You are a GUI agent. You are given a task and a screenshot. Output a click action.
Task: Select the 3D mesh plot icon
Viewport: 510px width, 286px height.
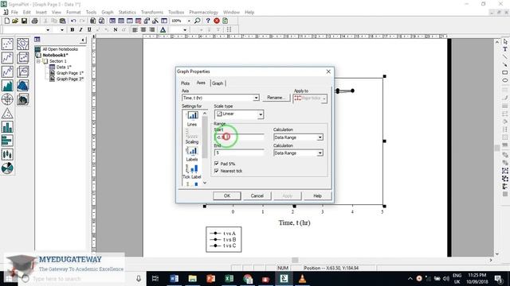[23, 86]
